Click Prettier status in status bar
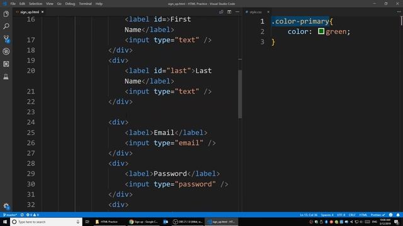403x226 pixels. [x=378, y=215]
